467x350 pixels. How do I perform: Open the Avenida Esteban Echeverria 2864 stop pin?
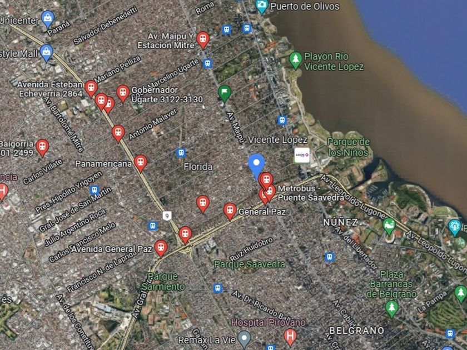[91, 89]
